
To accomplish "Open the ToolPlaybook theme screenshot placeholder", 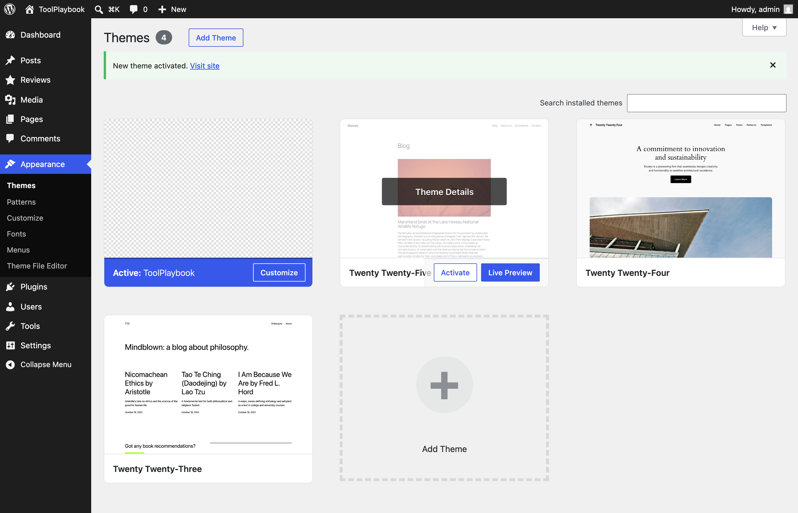I will point(208,188).
